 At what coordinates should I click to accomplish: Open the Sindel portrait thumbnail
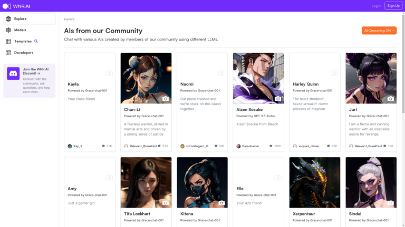pyautogui.click(x=371, y=182)
